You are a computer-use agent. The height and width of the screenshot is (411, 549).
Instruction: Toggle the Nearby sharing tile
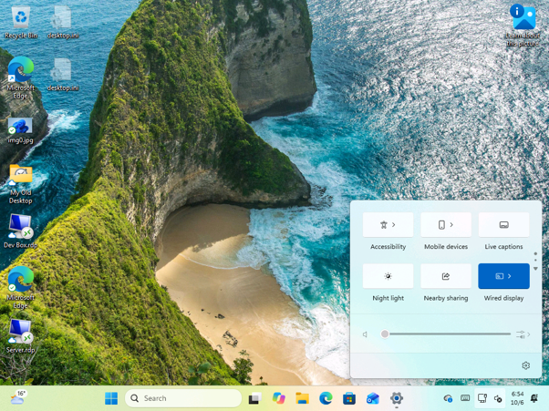(x=446, y=276)
